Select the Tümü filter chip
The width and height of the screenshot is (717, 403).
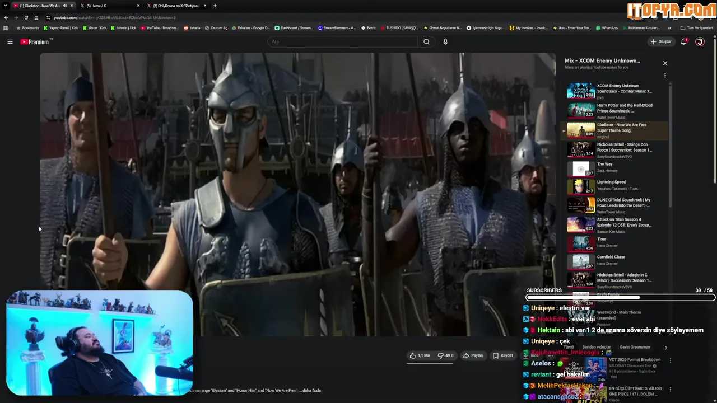pos(569,347)
